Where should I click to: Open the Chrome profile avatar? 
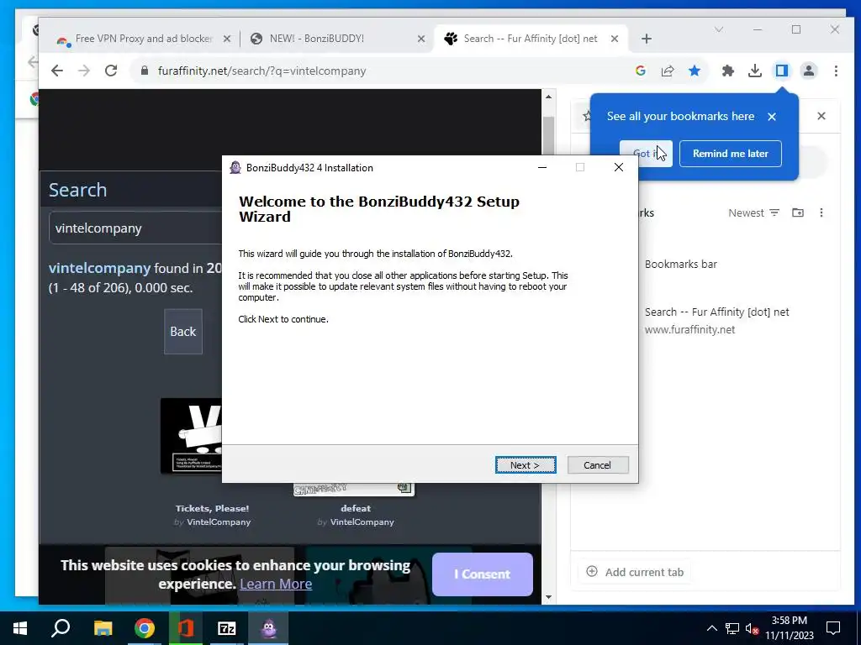(809, 71)
